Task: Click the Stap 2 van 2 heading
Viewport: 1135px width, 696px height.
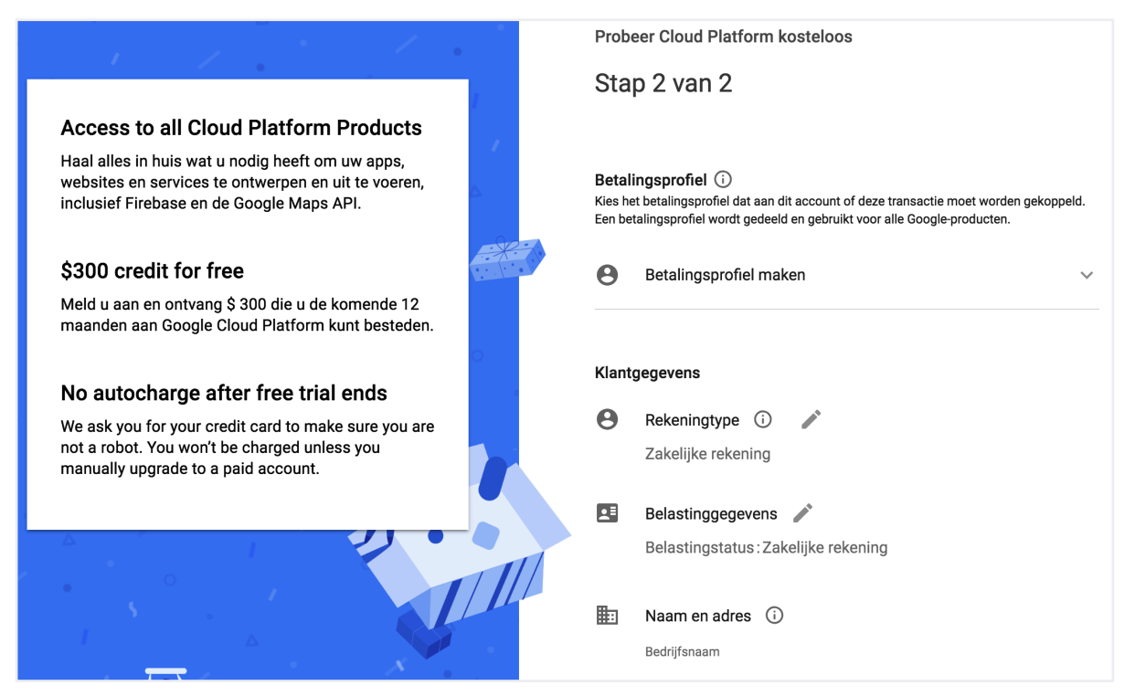Action: pos(663,84)
